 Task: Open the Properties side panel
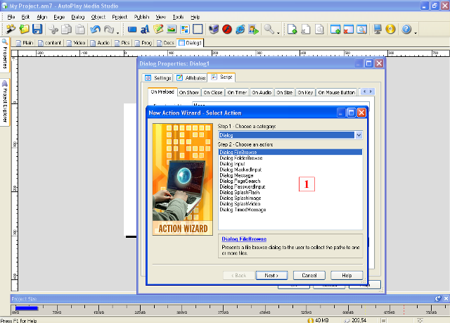pyautogui.click(x=4, y=56)
